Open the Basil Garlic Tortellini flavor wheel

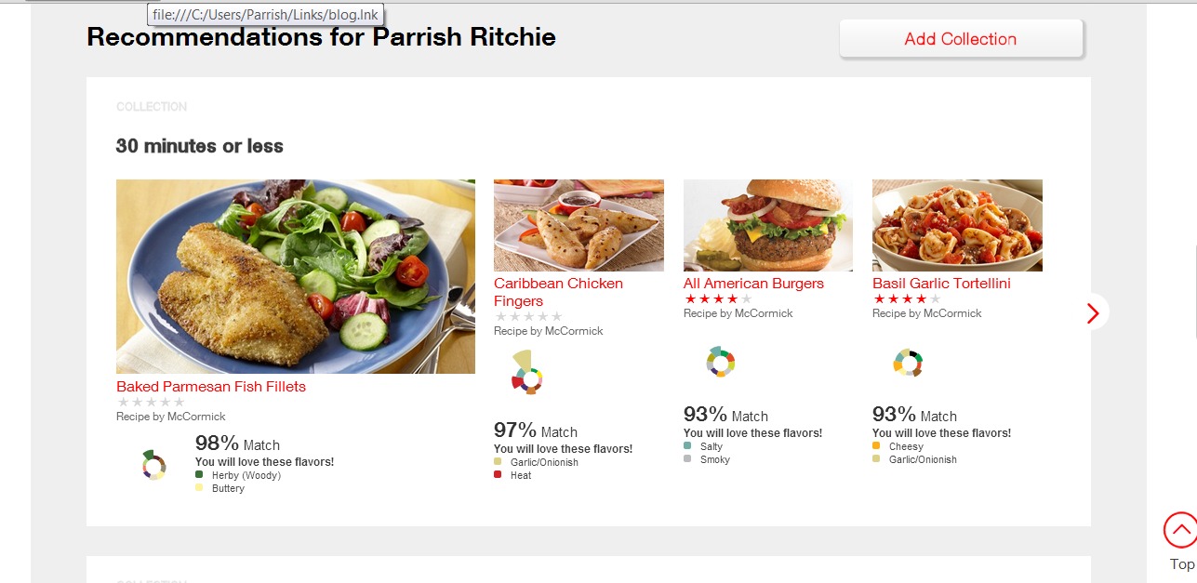(x=908, y=362)
